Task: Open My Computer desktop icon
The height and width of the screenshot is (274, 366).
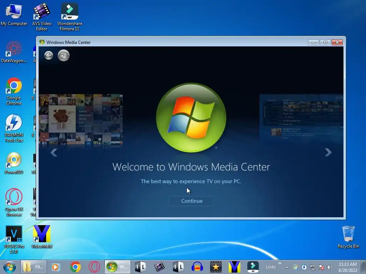Action: pos(14,15)
